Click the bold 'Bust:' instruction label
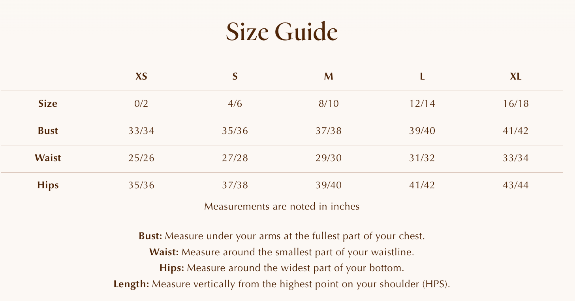Screen dimensions: 575x301 pos(150,236)
